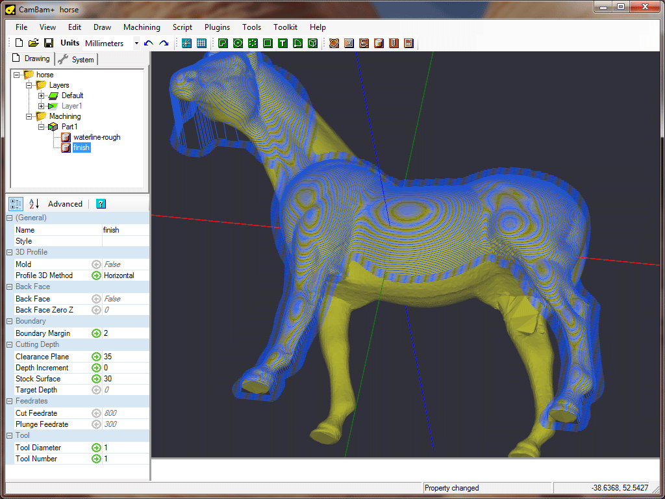The width and height of the screenshot is (665, 499).
Task: Collapse the Cutting Depth property group
Action: (10, 344)
